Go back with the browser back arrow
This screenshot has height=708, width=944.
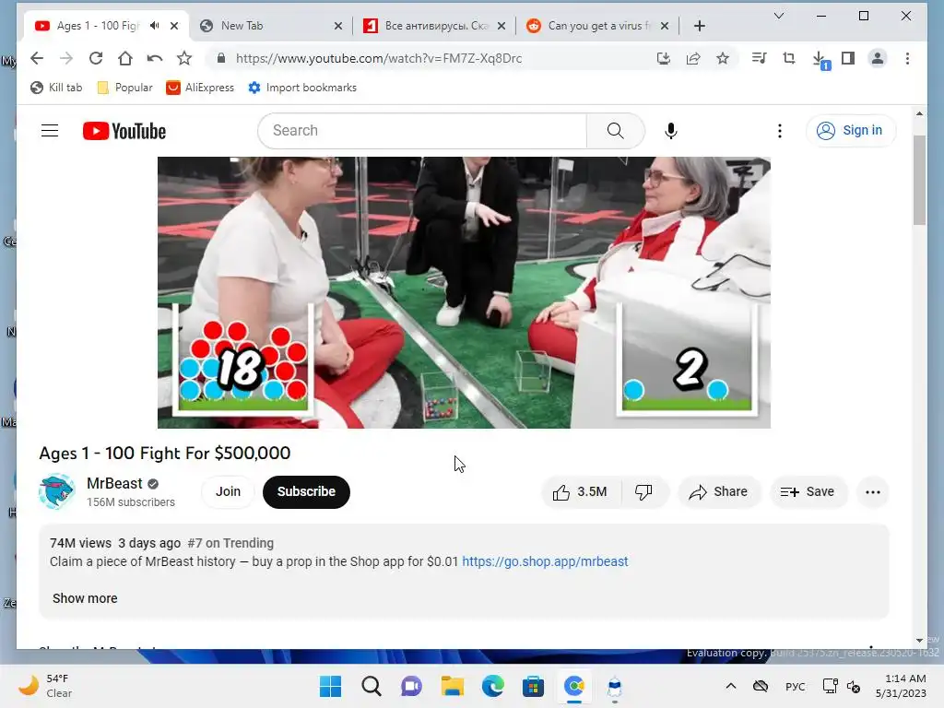37,58
